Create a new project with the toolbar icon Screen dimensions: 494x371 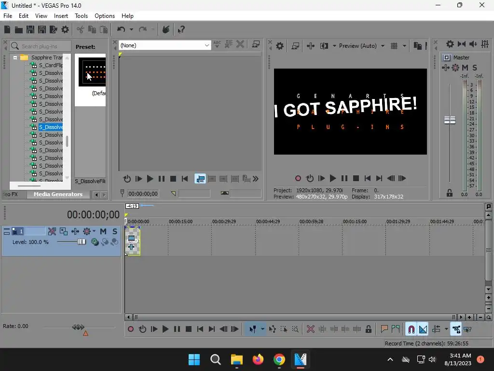click(7, 29)
